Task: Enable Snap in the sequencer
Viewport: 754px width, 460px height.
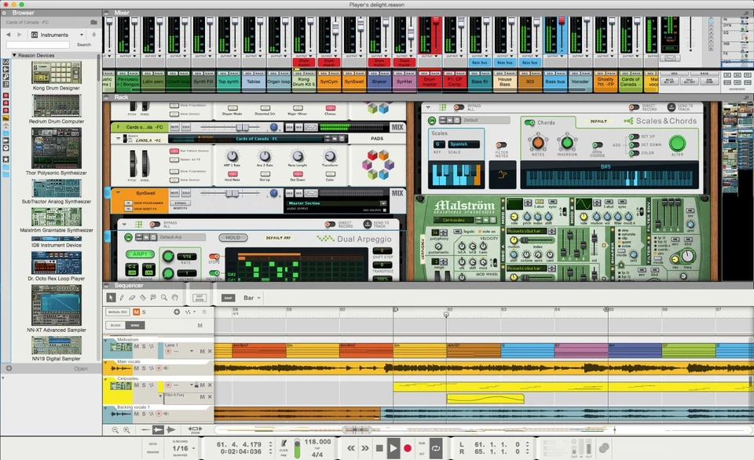Action: [x=229, y=297]
